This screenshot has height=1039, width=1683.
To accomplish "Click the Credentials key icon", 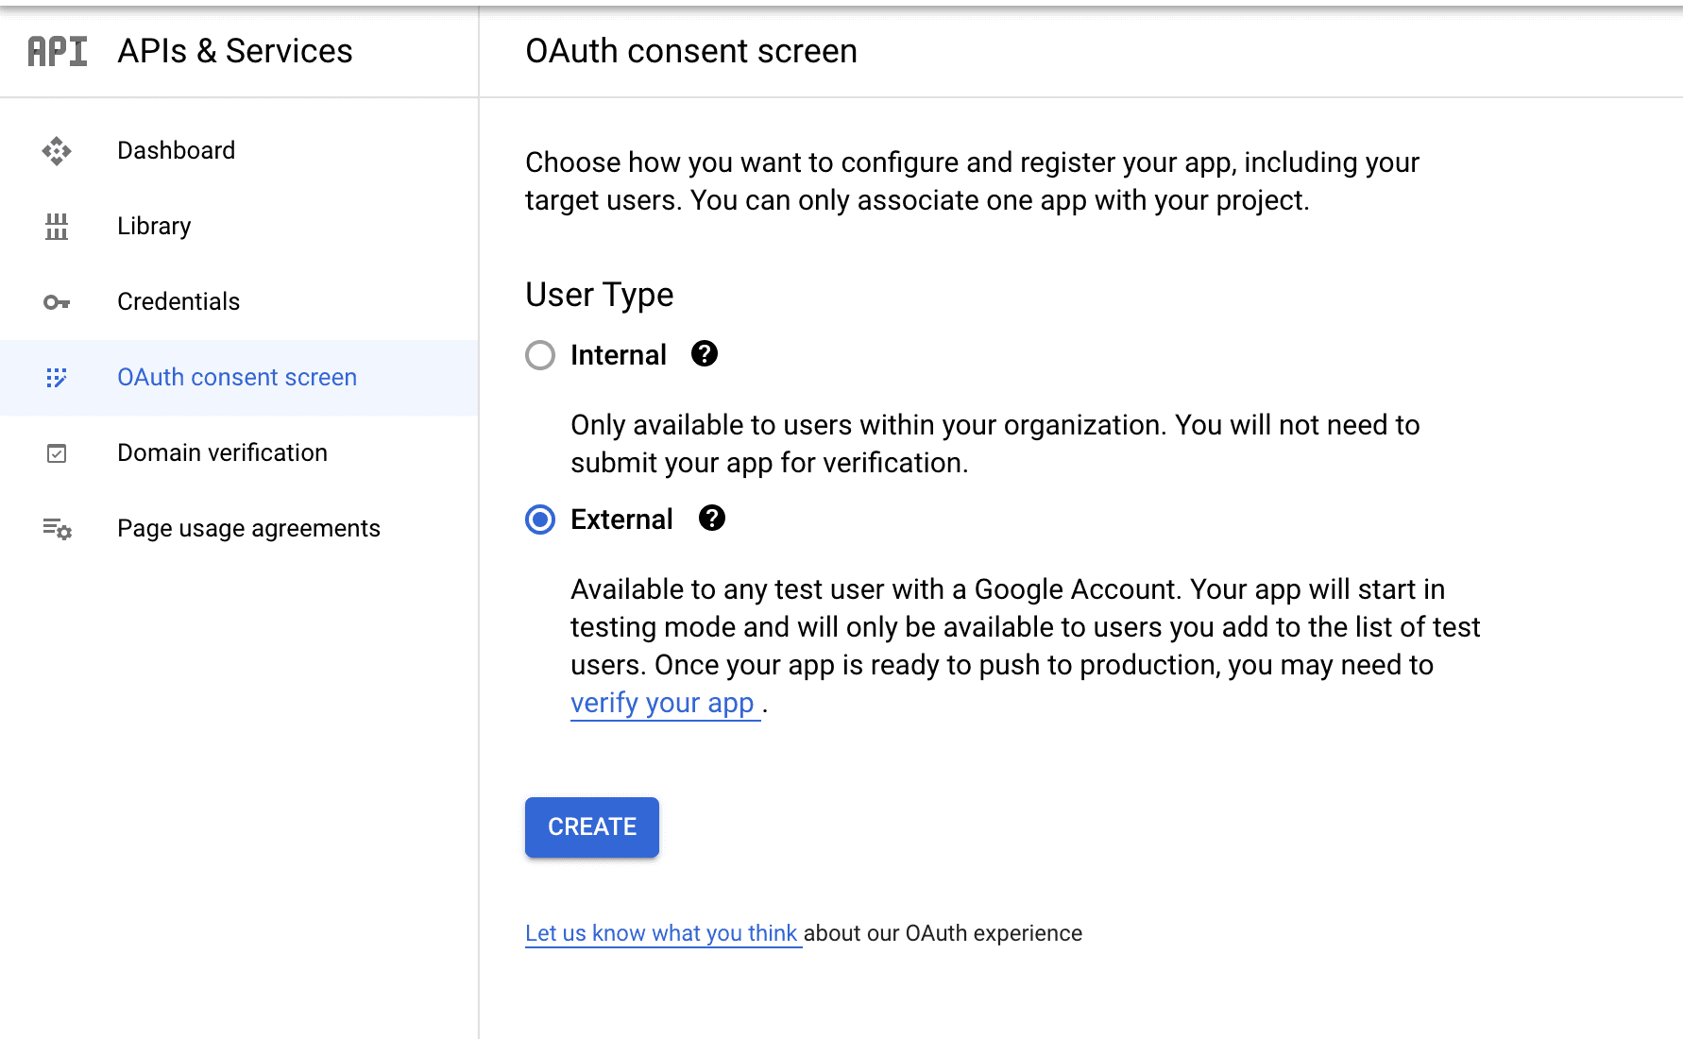I will (x=57, y=302).
